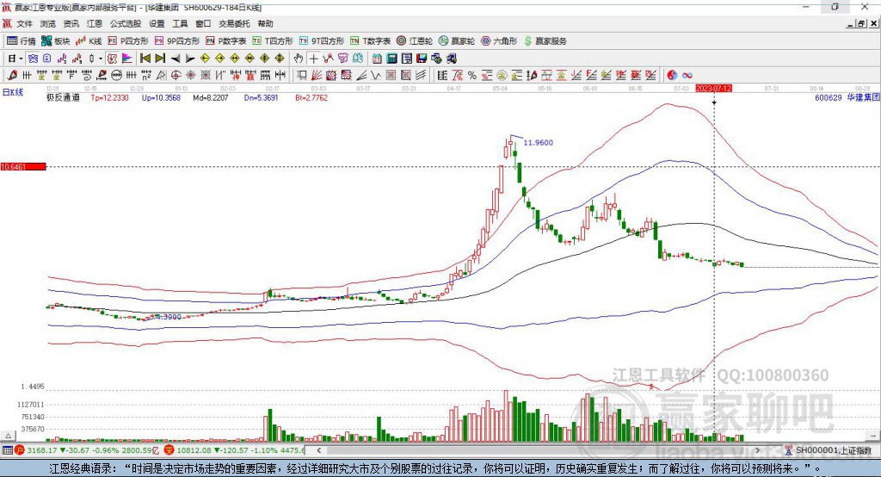
Task: Select the red pencil drawing tool
Action: tap(12, 76)
